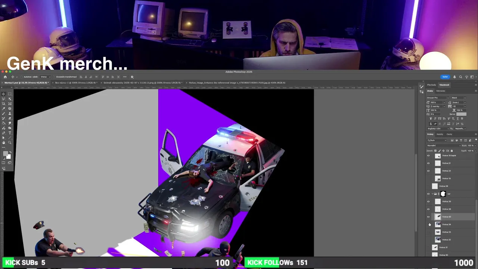
Task: Select the Horizontal Type tool
Action: (10, 133)
